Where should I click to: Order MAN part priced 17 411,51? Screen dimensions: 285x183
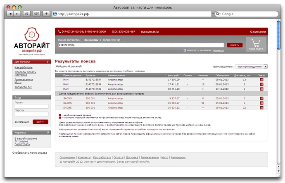[261, 84]
